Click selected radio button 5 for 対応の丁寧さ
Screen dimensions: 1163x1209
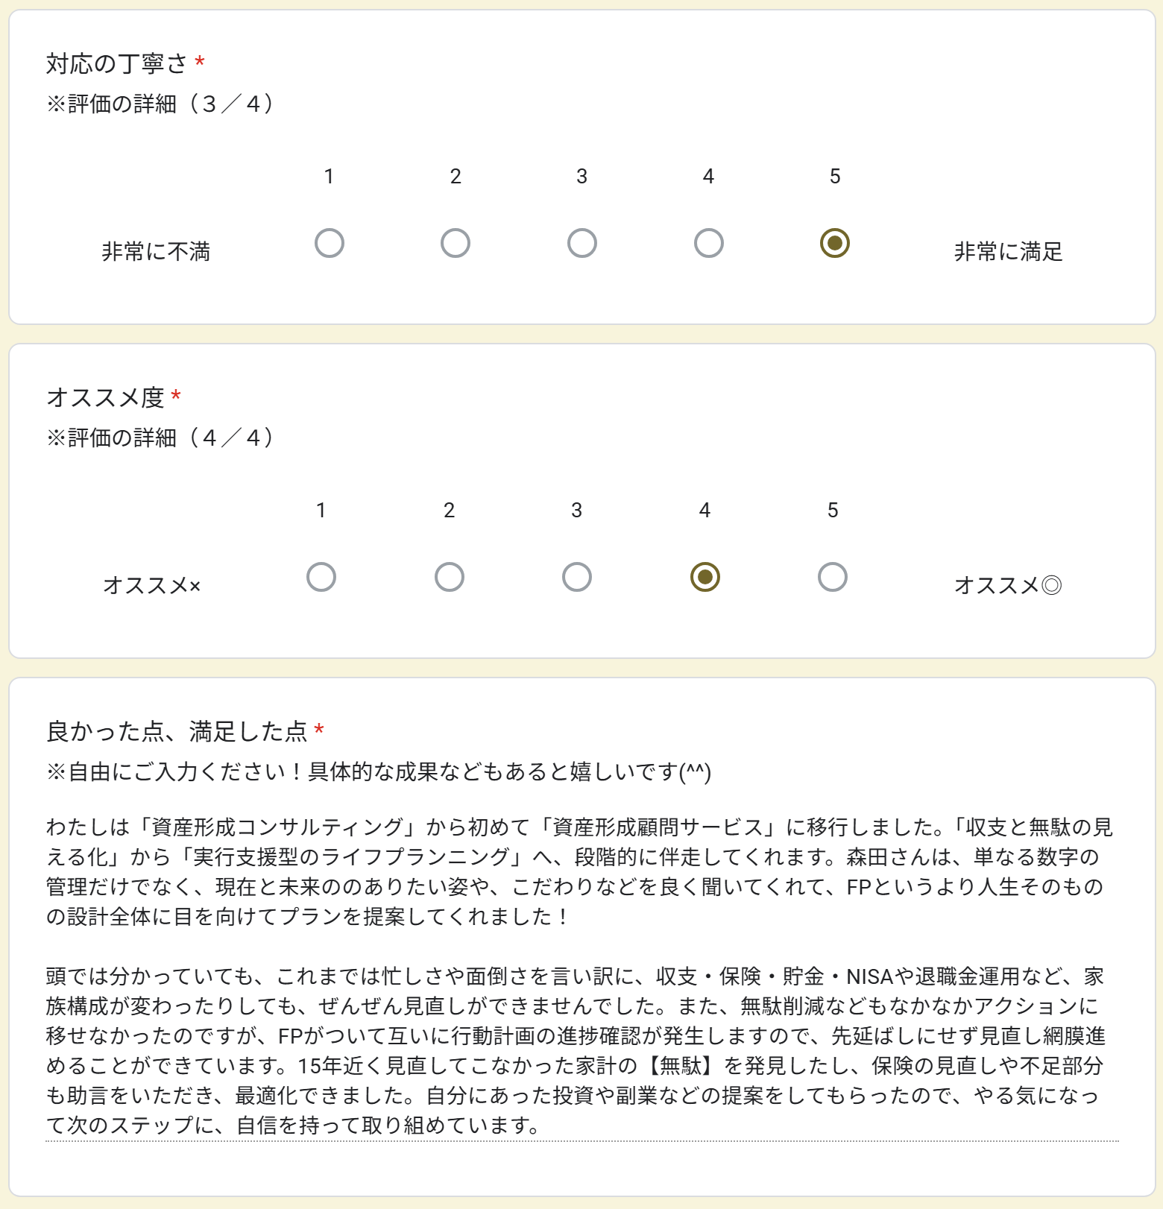pos(835,243)
